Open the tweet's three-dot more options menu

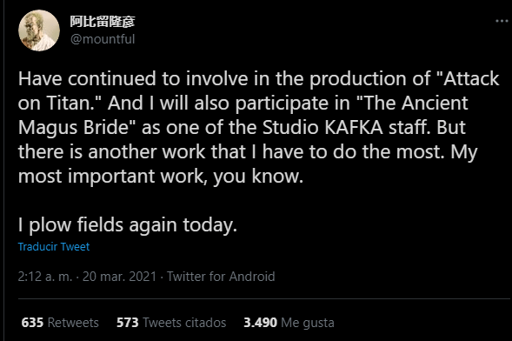click(503, 21)
